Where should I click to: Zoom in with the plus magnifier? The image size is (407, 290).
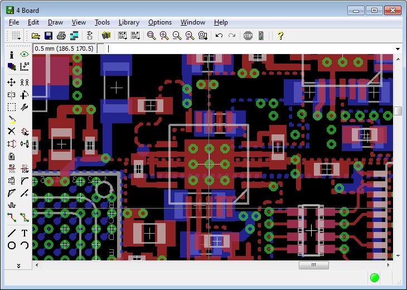164,35
